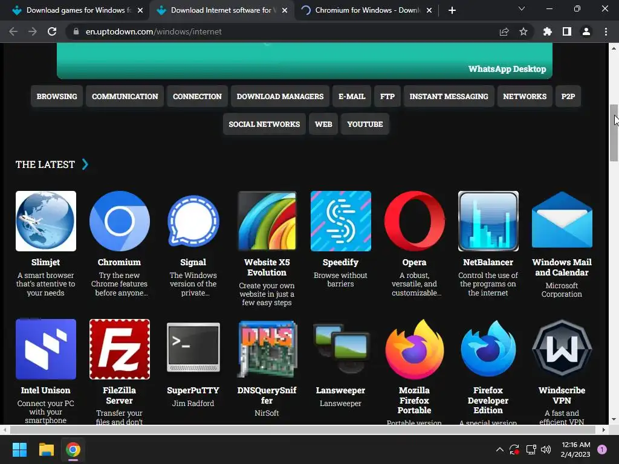Open the Lansweeper app icon
Screen dimensions: 619x464
(x=341, y=349)
